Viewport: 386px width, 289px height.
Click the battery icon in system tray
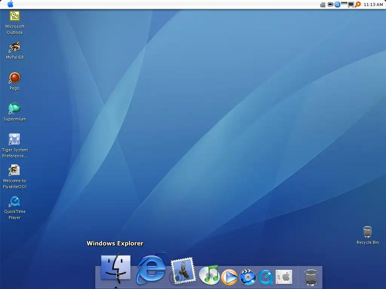[x=330, y=5]
